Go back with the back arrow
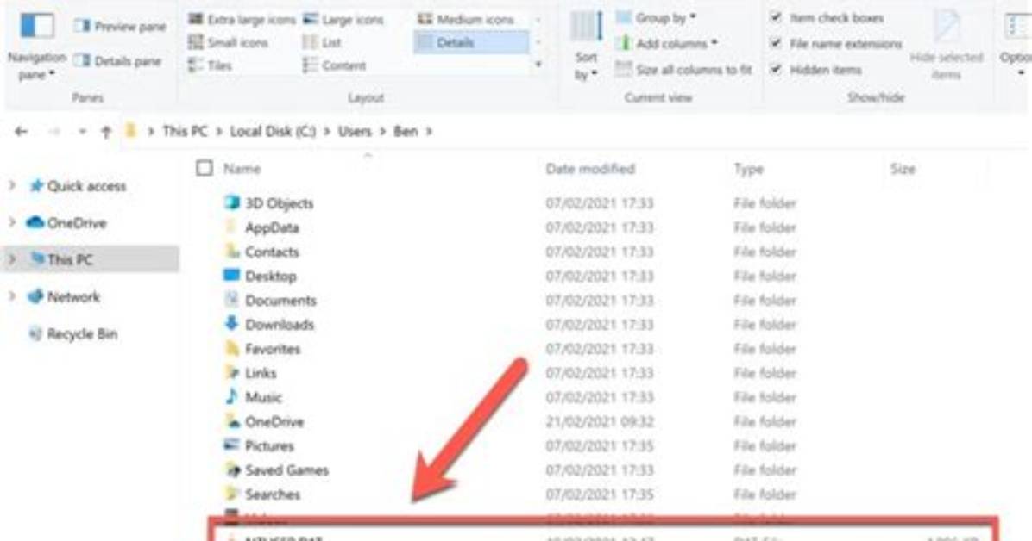 coord(21,132)
